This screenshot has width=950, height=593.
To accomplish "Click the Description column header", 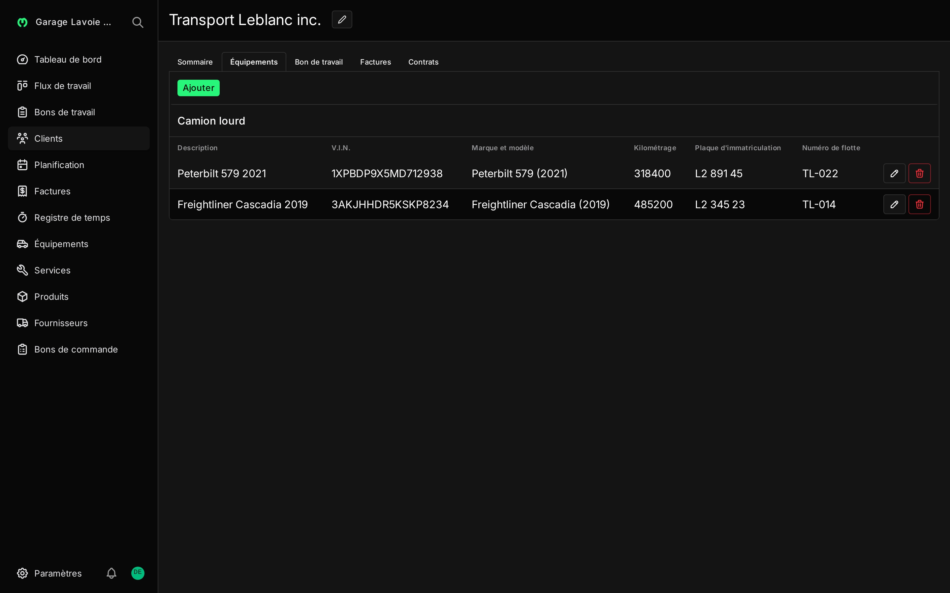I will (198, 148).
